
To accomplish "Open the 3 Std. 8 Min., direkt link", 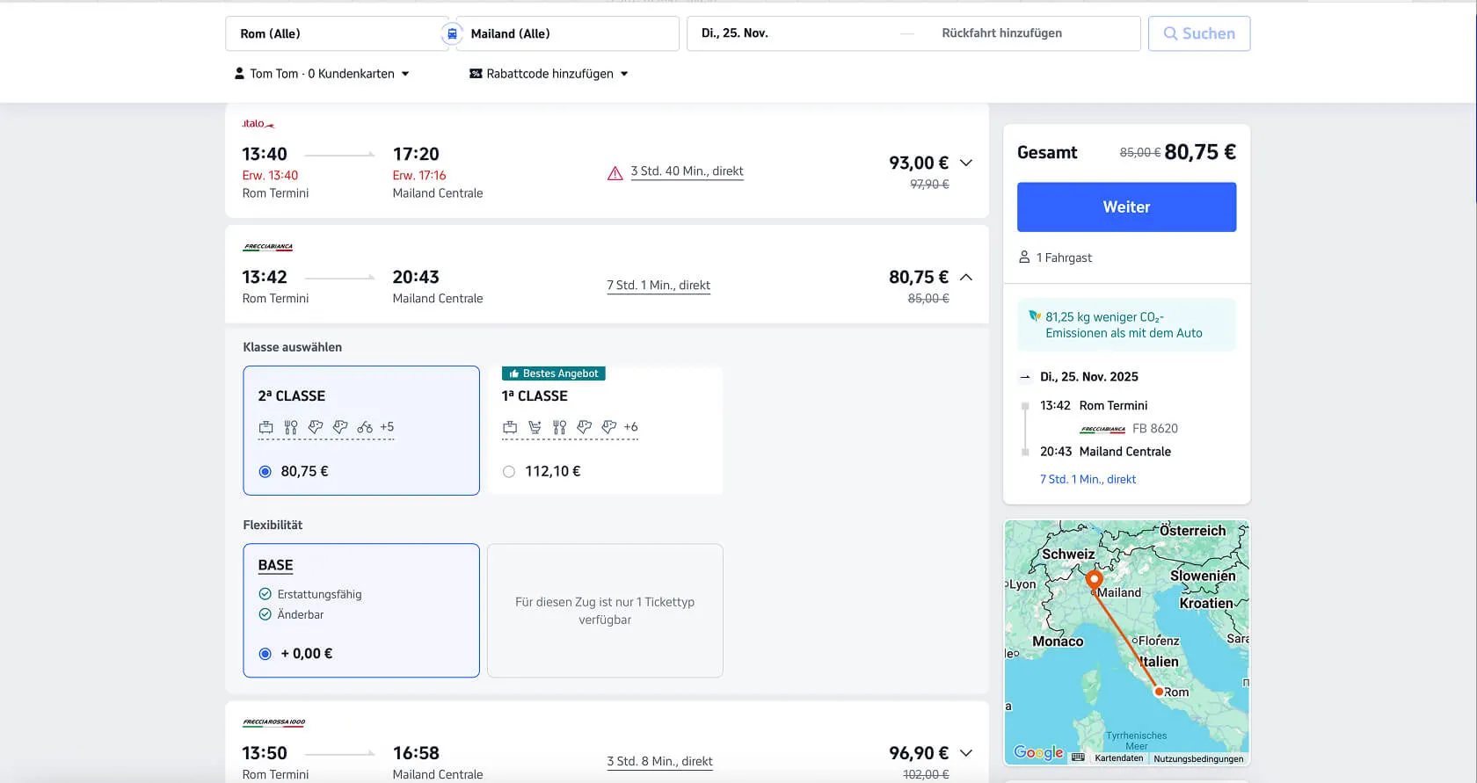I will coord(659,762).
